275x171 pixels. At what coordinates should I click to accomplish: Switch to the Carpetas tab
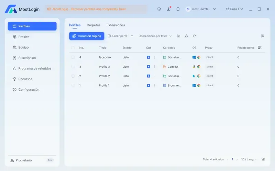[93, 25]
